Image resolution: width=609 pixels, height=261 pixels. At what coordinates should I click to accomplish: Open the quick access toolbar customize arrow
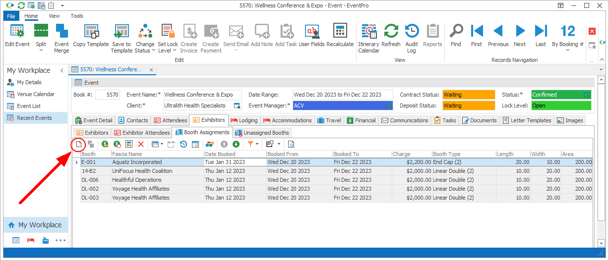click(62, 5)
